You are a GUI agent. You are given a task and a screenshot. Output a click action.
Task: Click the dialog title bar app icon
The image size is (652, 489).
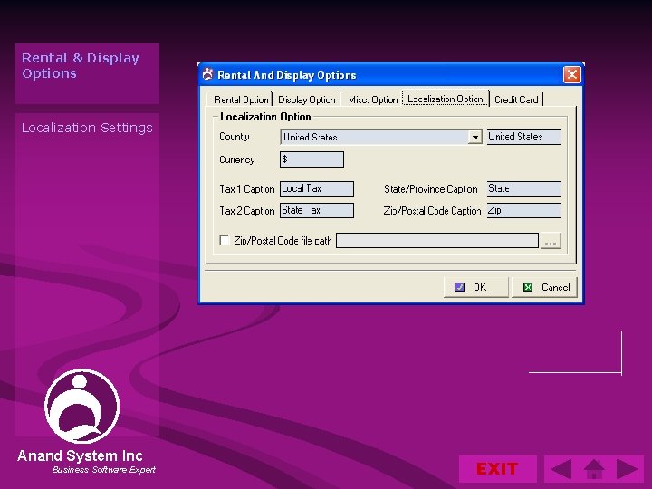(x=207, y=74)
